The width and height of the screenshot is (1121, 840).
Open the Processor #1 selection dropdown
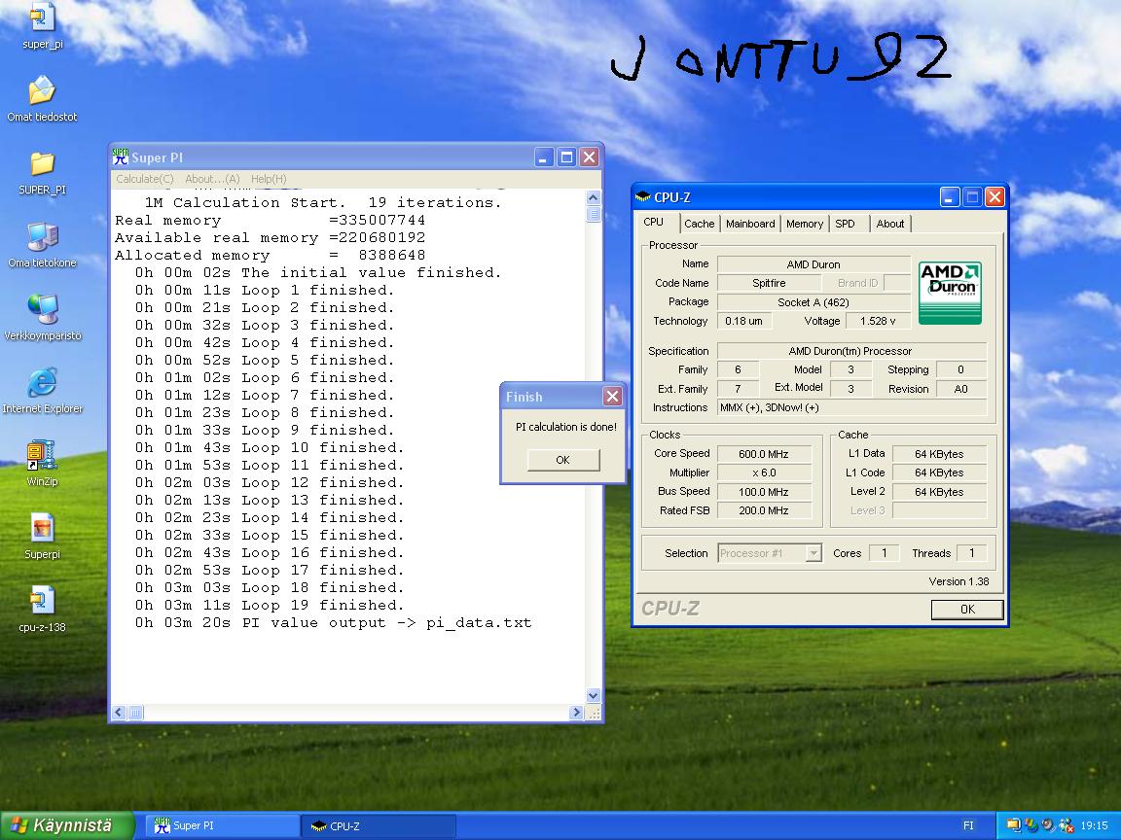pos(770,553)
